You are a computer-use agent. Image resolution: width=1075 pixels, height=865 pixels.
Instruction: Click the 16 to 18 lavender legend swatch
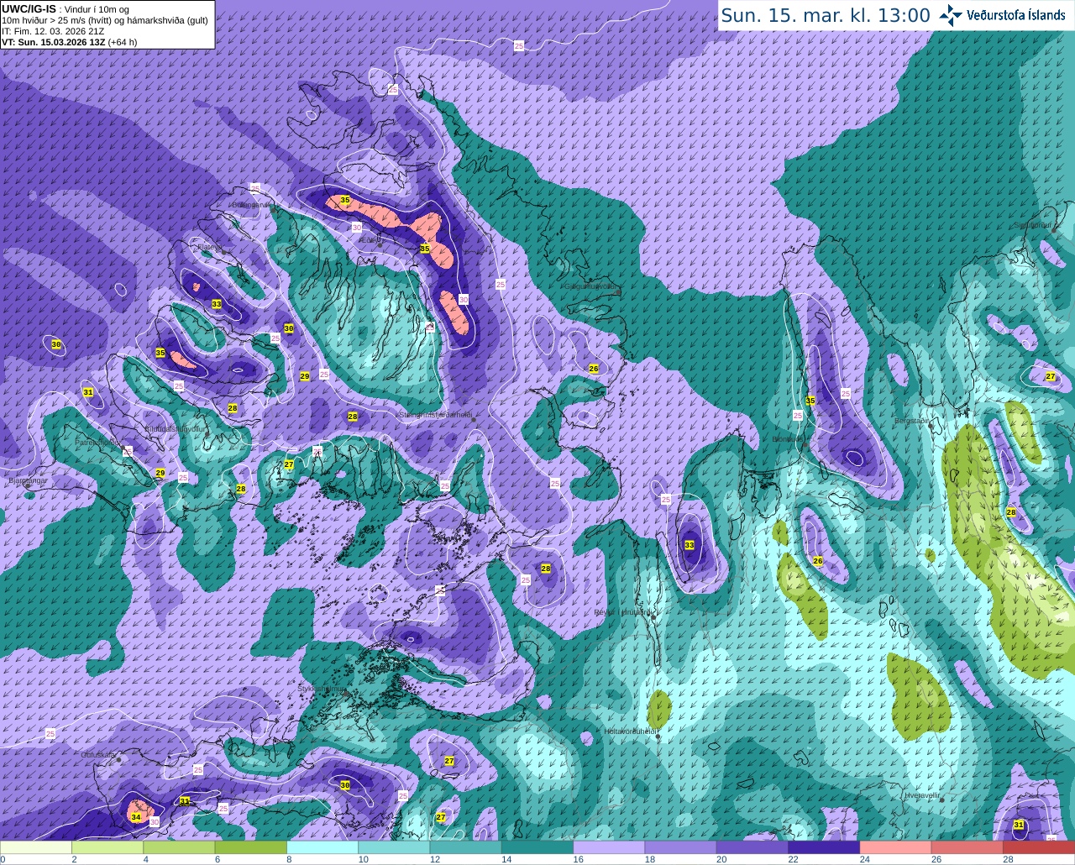(x=610, y=847)
